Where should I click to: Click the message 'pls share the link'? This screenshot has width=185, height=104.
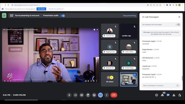(148, 77)
